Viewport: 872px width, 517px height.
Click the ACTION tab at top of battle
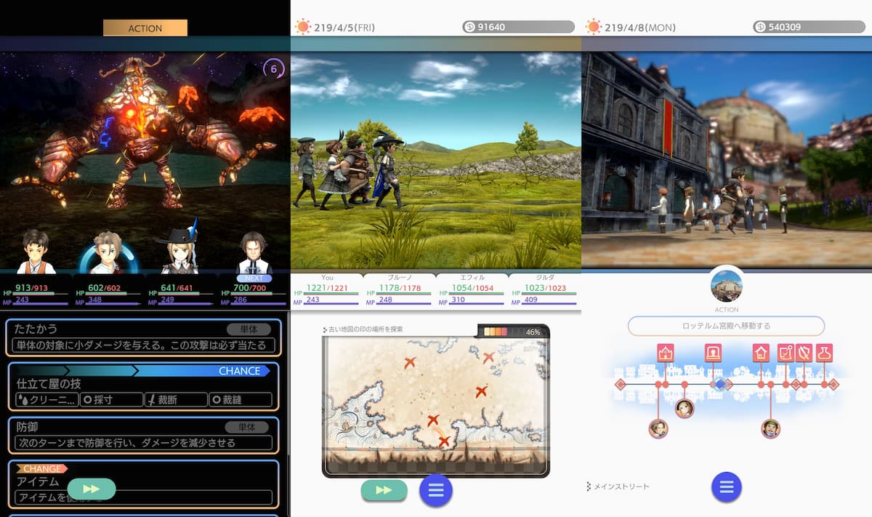tap(145, 28)
